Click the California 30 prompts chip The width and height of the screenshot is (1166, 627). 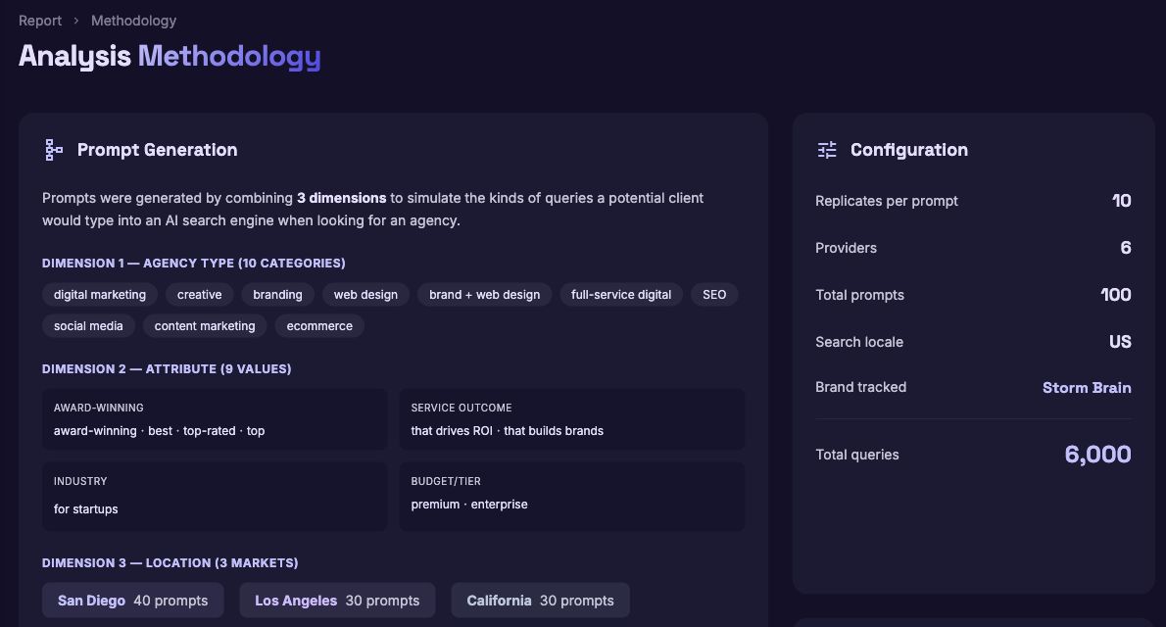[x=541, y=601]
